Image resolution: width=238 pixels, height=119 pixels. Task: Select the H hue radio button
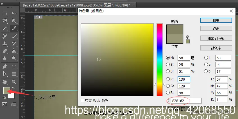tap(168, 58)
